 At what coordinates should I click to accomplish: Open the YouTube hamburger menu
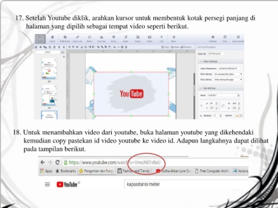click(x=47, y=184)
